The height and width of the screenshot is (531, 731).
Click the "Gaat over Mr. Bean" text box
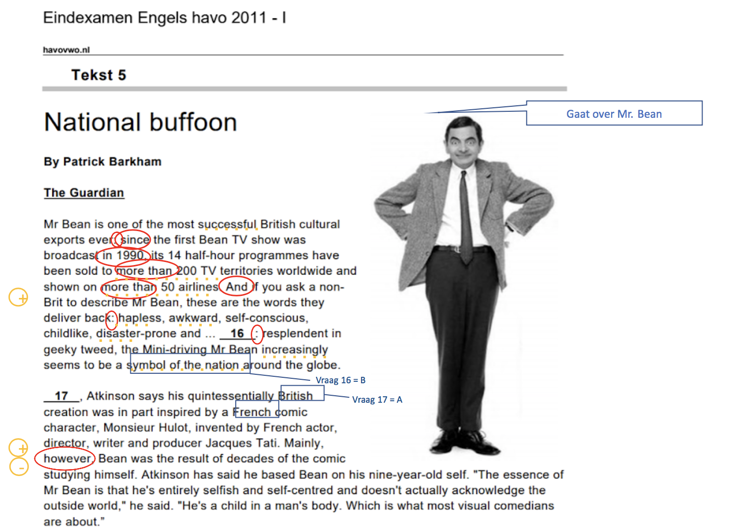coord(614,113)
